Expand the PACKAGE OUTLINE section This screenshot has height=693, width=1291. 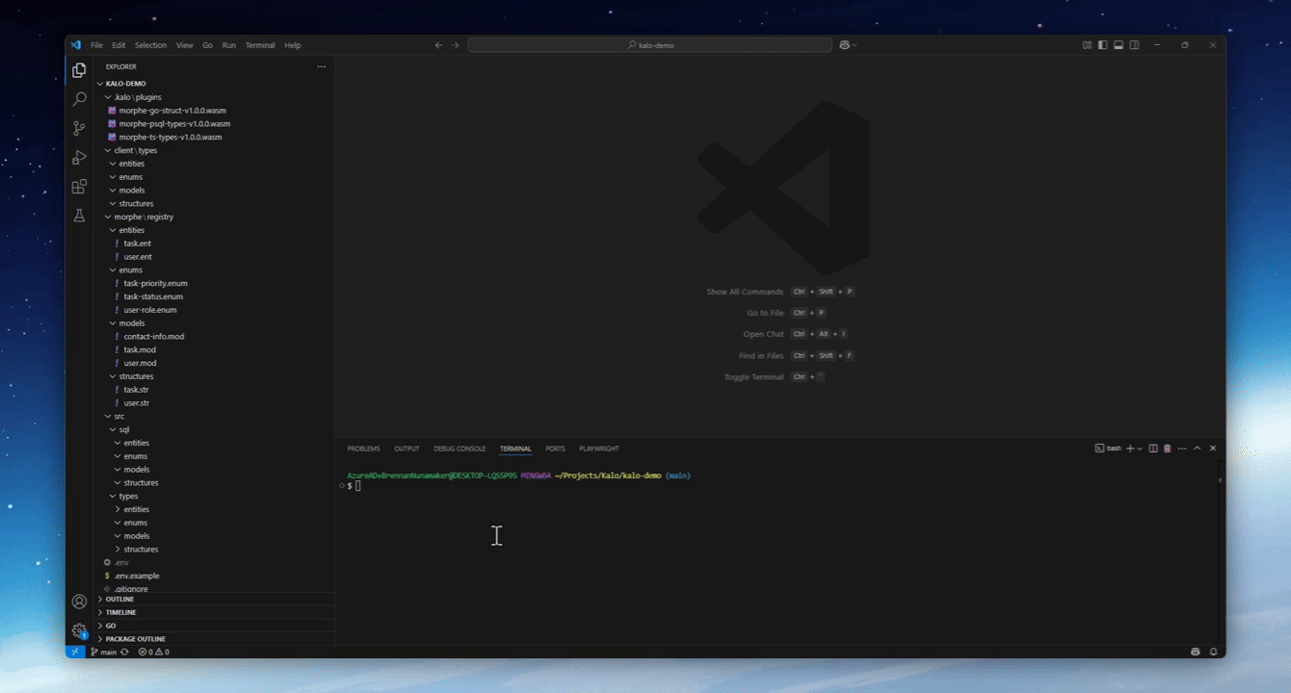click(135, 639)
